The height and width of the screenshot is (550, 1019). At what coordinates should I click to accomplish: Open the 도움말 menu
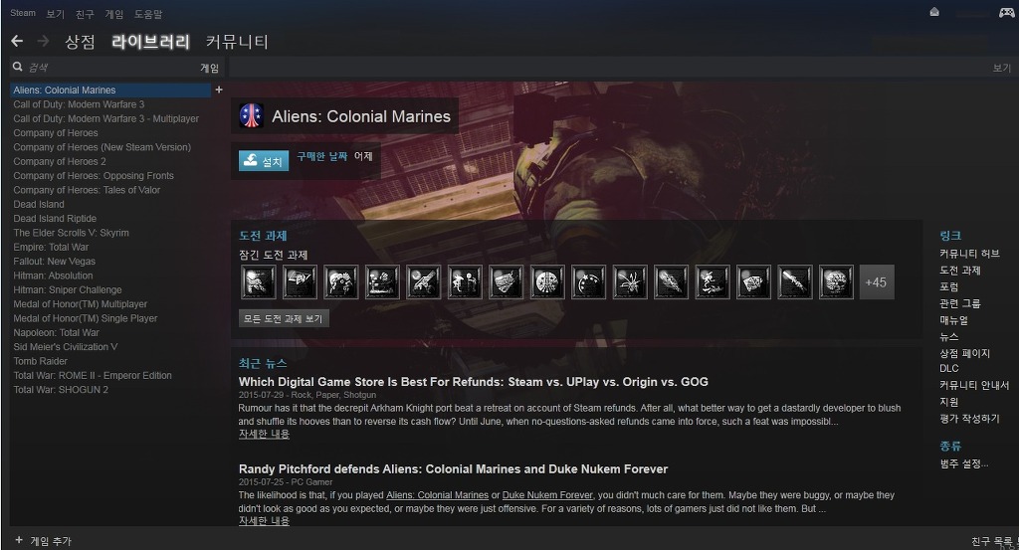click(x=148, y=14)
